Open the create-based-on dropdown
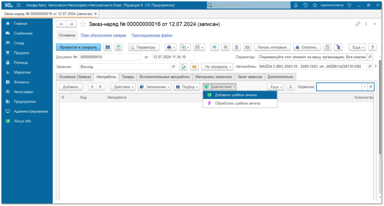This screenshot has width=384, height=206. (185, 47)
